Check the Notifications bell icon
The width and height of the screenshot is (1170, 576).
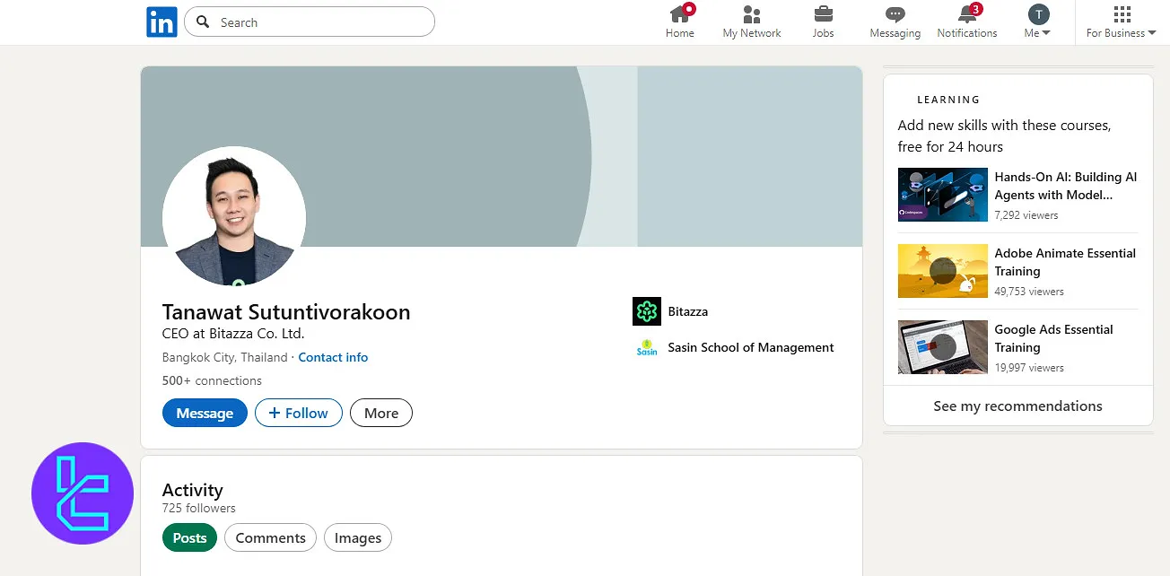967,15
